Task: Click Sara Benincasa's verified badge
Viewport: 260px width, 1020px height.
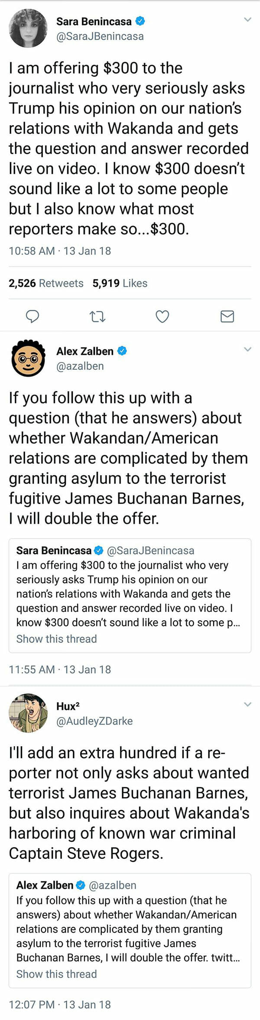Action: pos(140,21)
